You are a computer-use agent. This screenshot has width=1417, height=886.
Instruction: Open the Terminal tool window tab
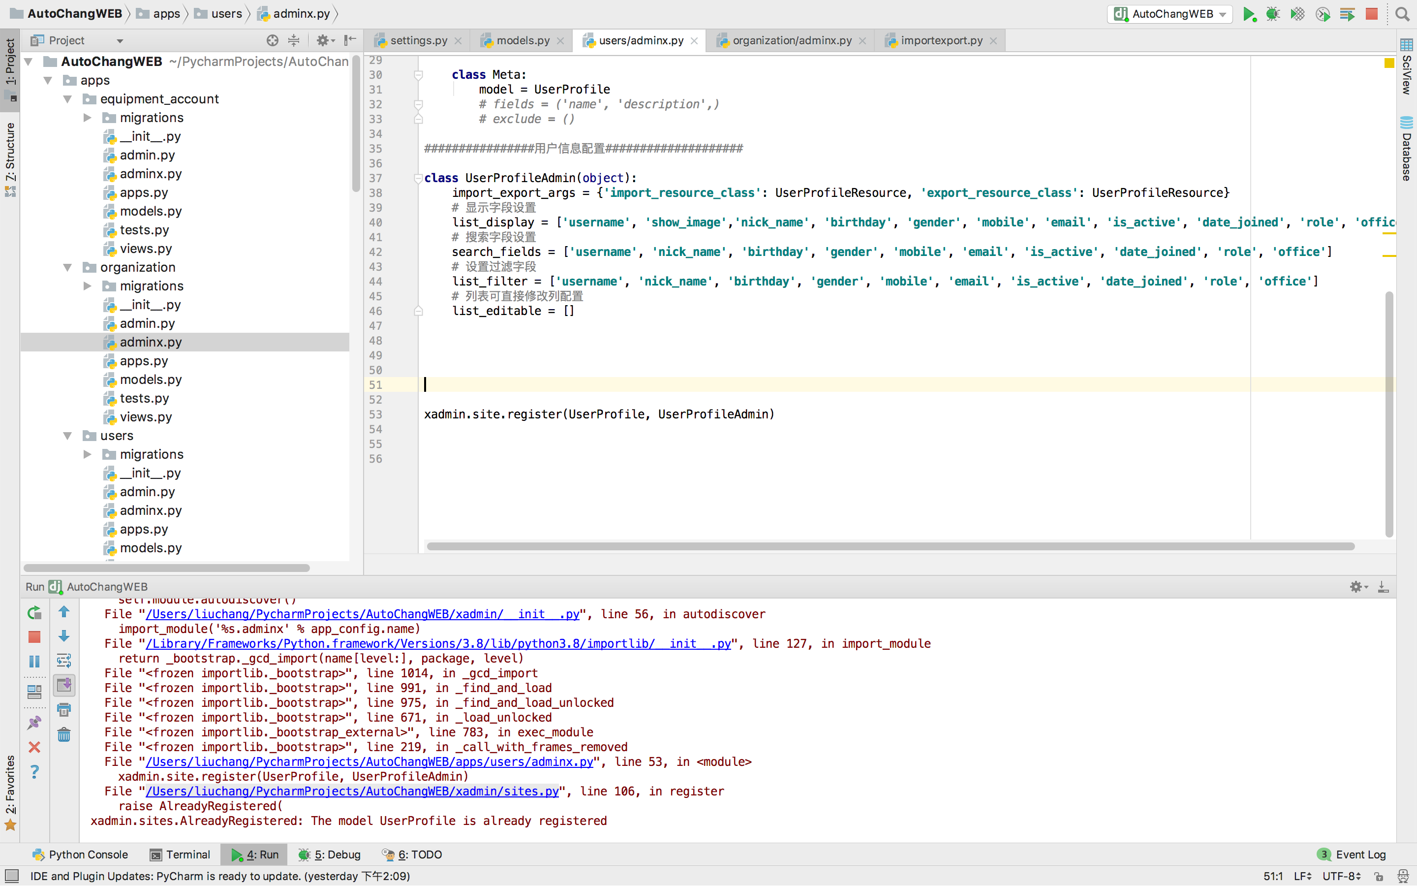coord(180,854)
